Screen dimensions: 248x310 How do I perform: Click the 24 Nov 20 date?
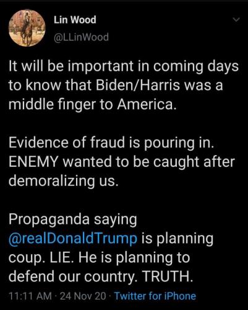coord(83,296)
